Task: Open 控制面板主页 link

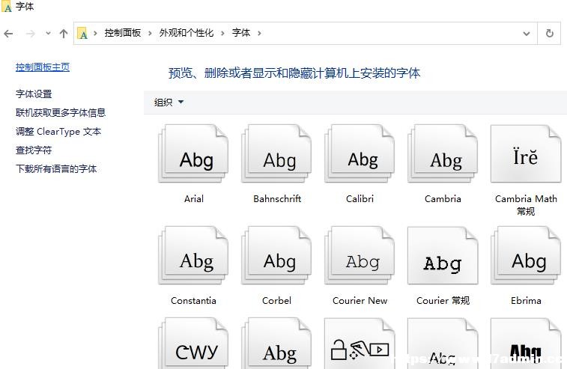Action: tap(43, 67)
